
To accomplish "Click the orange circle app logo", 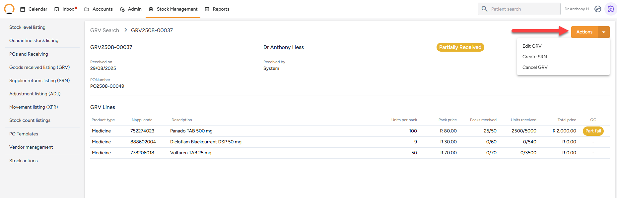I will coord(9,9).
